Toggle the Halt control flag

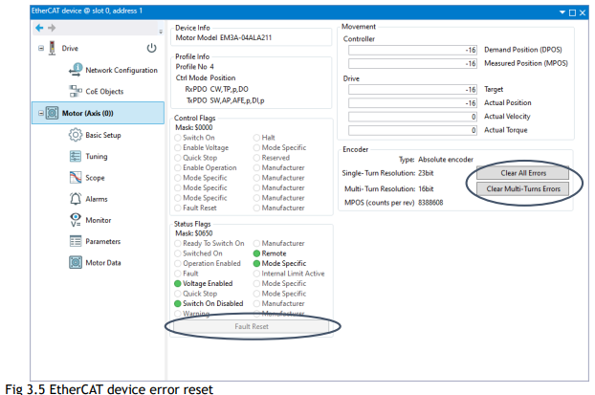[x=256, y=138]
